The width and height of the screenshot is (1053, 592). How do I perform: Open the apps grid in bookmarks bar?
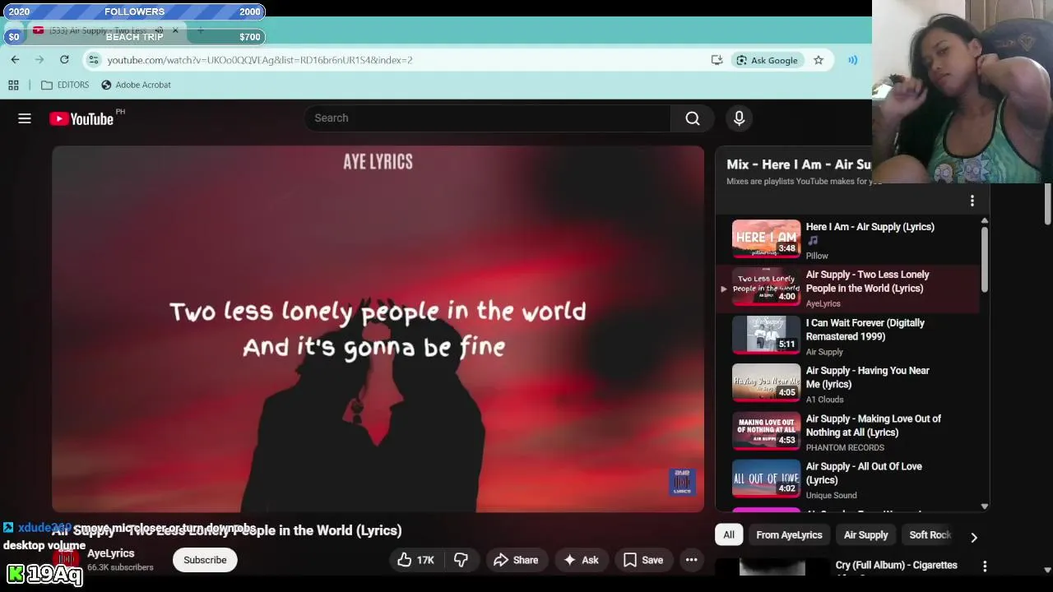[13, 85]
